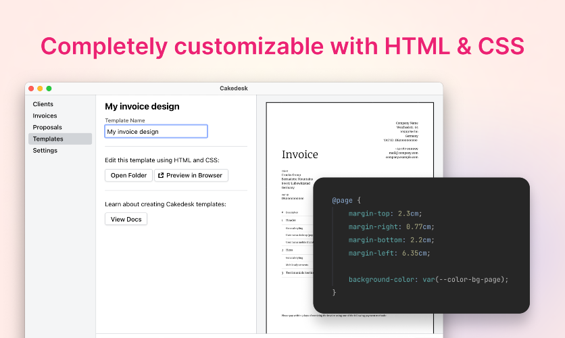Screen dimensions: 565x338
Task: Click the green fullscreen window button
Action: pyautogui.click(x=49, y=89)
